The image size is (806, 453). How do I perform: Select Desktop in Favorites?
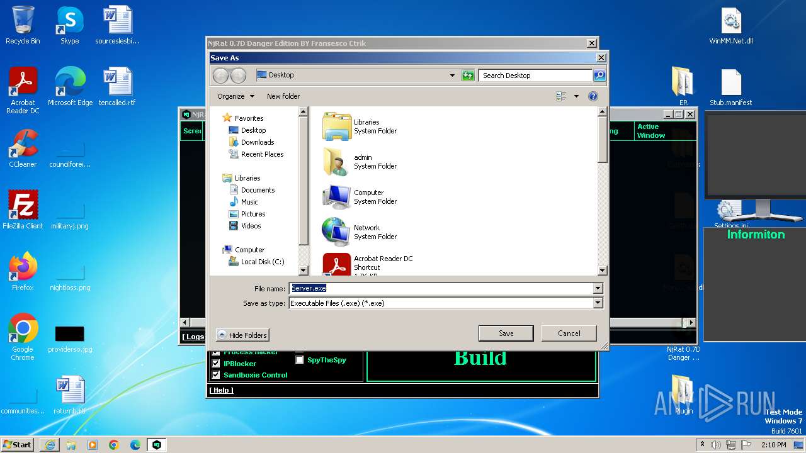pyautogui.click(x=253, y=130)
